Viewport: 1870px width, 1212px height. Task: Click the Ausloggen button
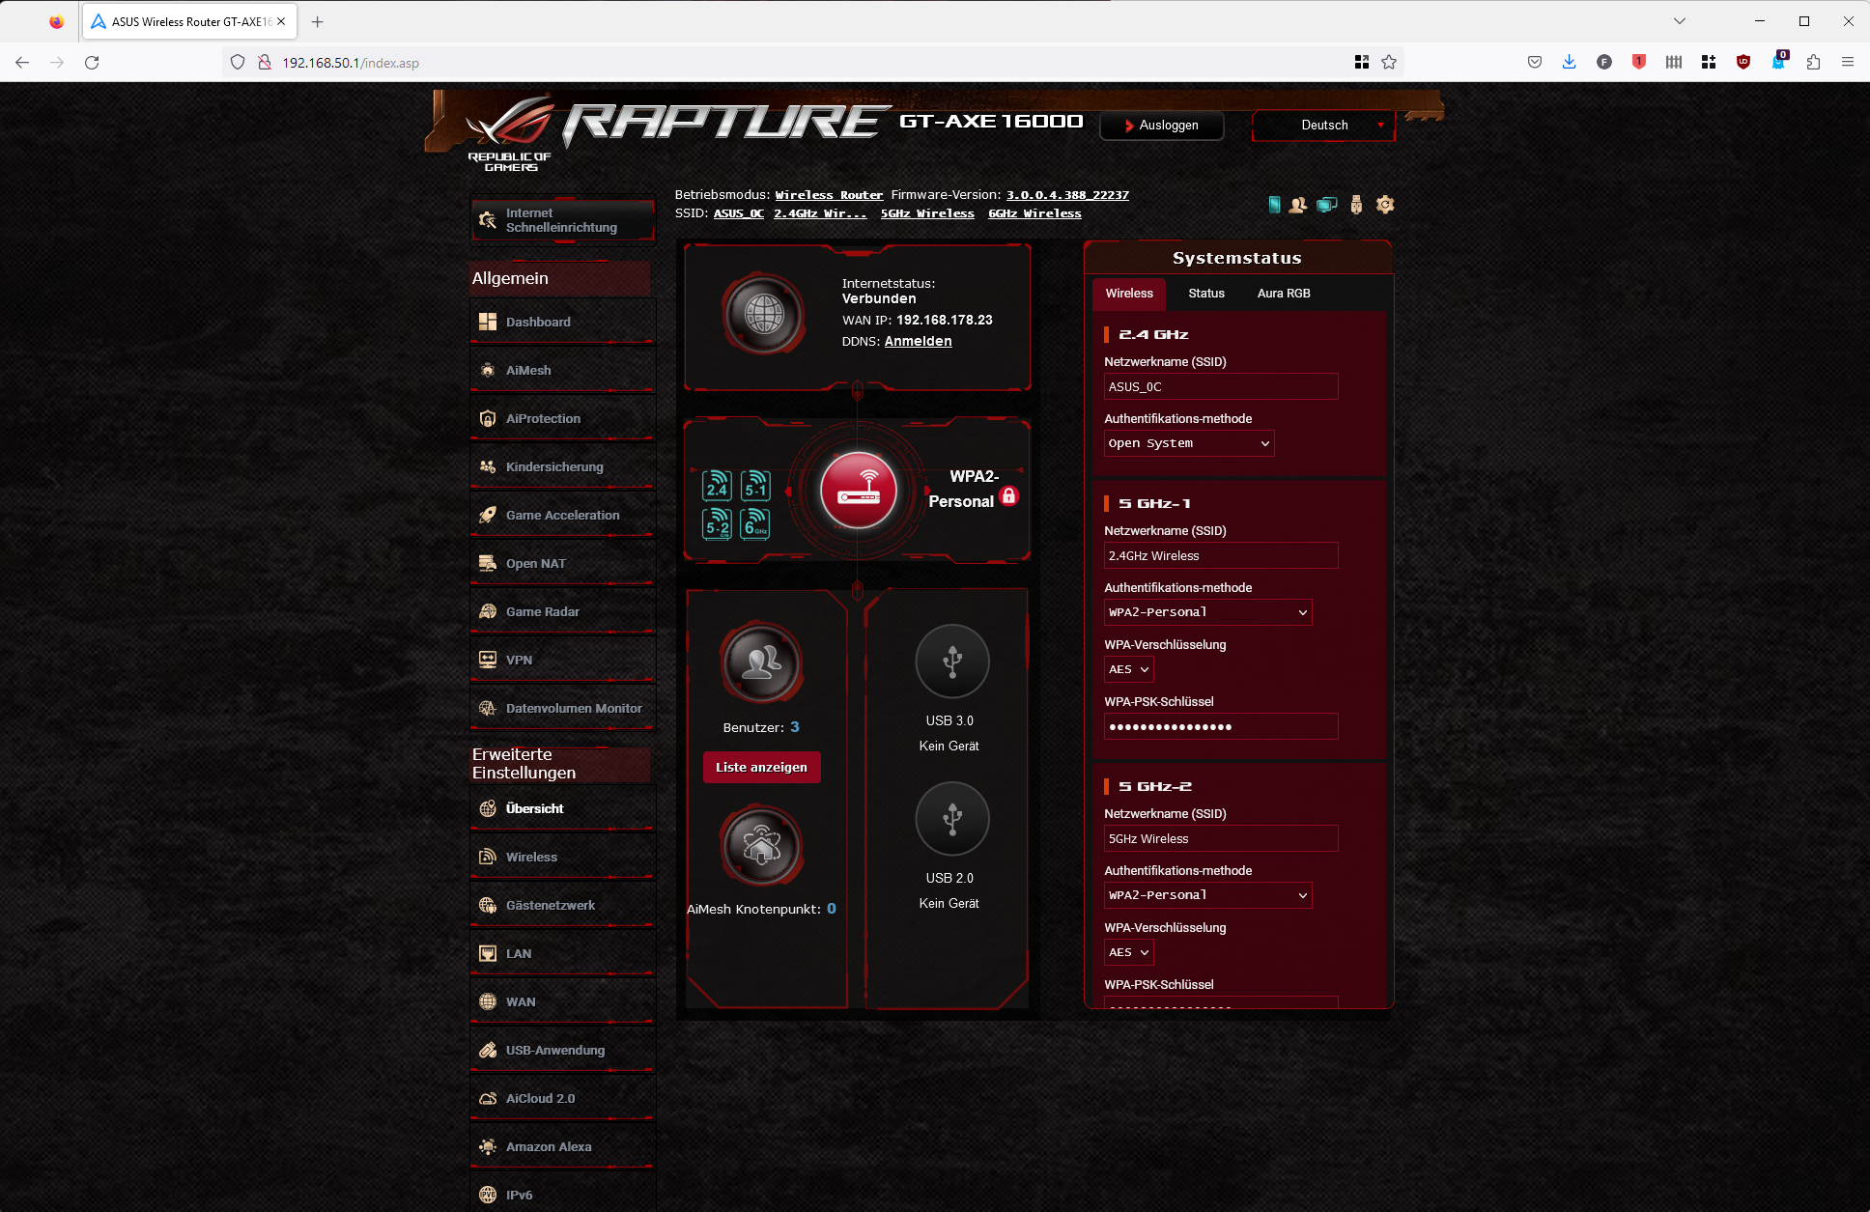pyautogui.click(x=1161, y=126)
